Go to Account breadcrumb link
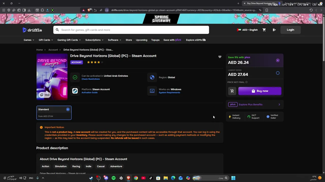Viewport: 325px width, 182px height. 53,50
